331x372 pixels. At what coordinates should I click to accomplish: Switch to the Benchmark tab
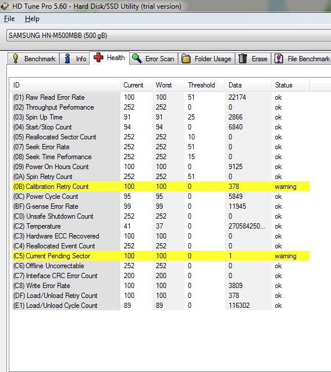pyautogui.click(x=33, y=59)
